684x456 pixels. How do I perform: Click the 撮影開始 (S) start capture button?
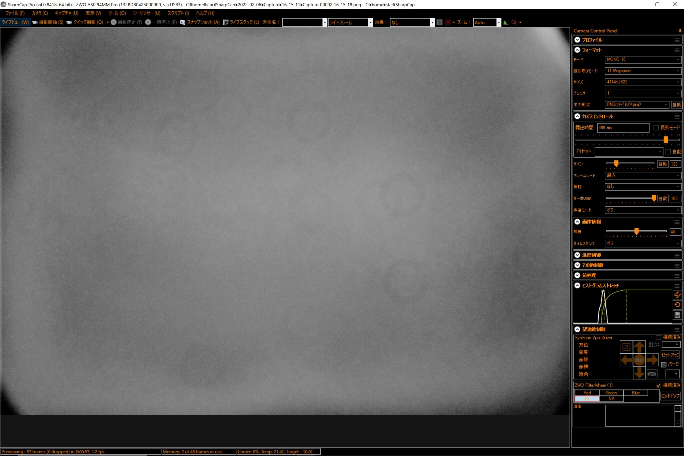[48, 22]
